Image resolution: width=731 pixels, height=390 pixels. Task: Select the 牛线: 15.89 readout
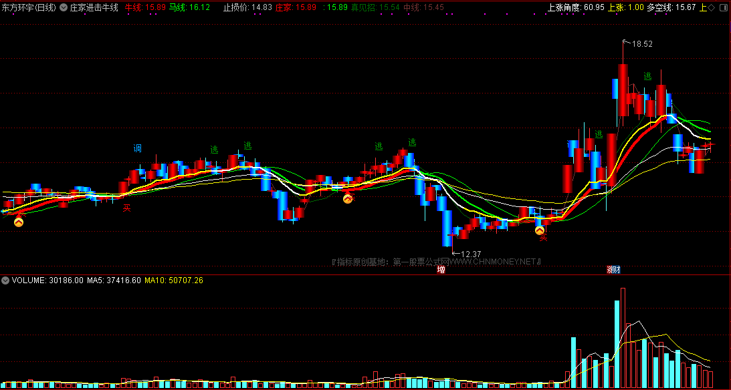click(145, 7)
